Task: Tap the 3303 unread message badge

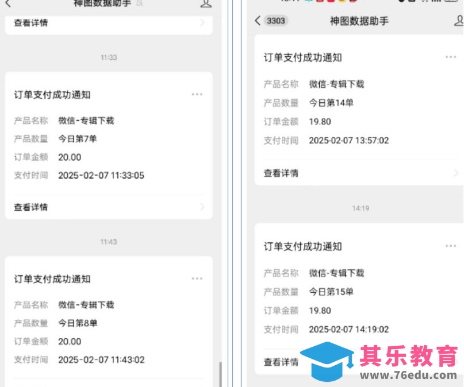Action: coord(276,21)
